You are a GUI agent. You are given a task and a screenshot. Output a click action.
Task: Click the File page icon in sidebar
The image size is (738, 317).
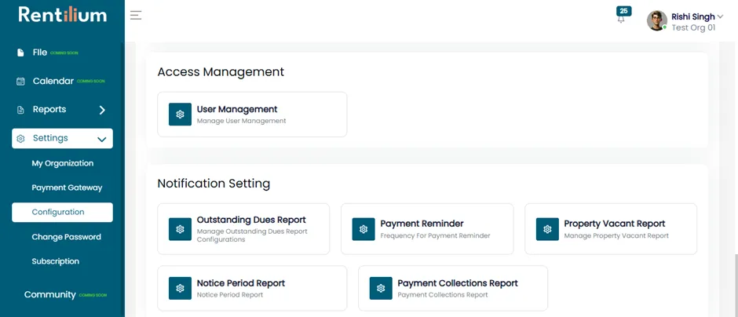[x=20, y=53]
